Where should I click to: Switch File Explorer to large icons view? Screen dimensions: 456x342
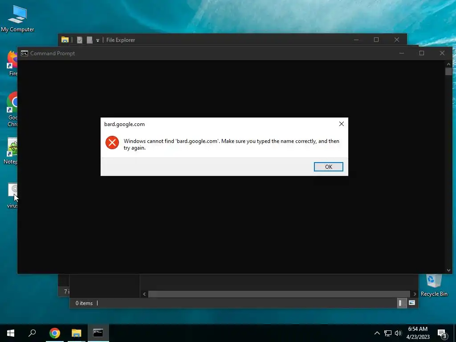point(412,303)
